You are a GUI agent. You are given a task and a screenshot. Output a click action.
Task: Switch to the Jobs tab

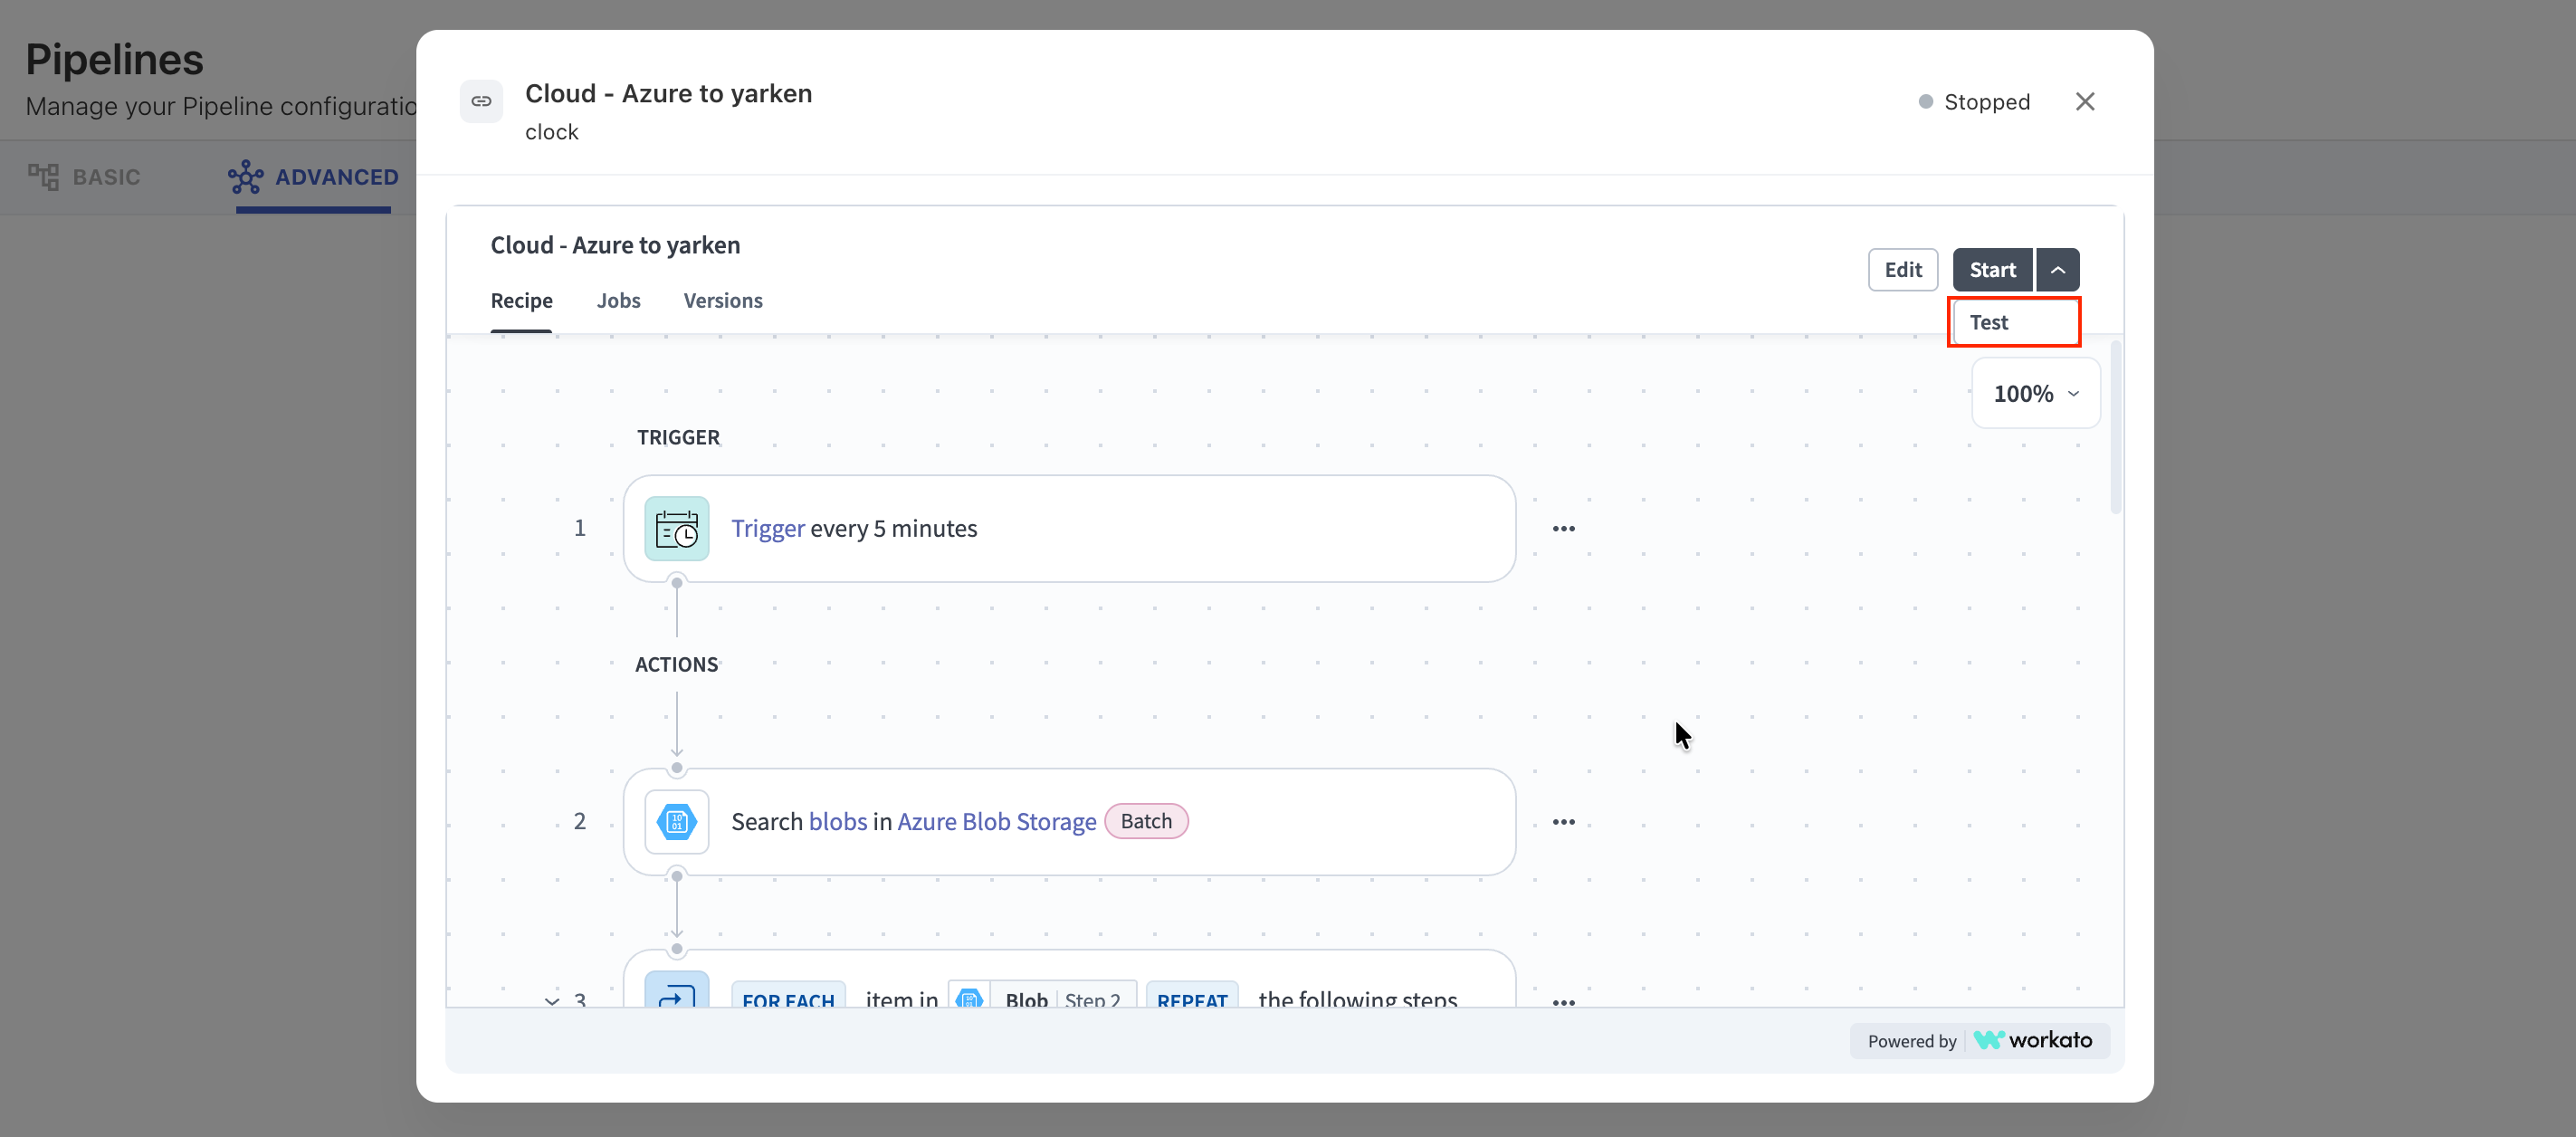click(619, 300)
